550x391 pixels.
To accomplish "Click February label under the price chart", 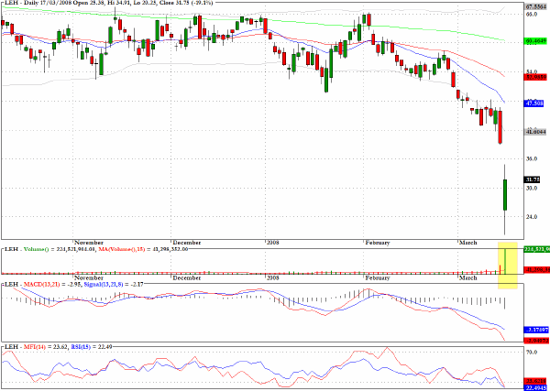I will [378, 243].
